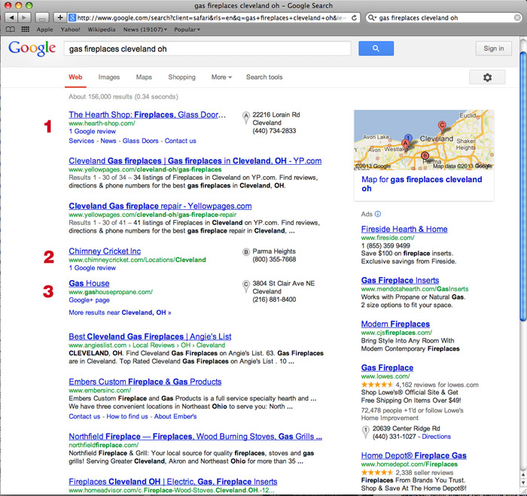Screen dimensions: 527x496
Task: Open Hearth Shop's 1 Google review
Action: click(x=92, y=132)
